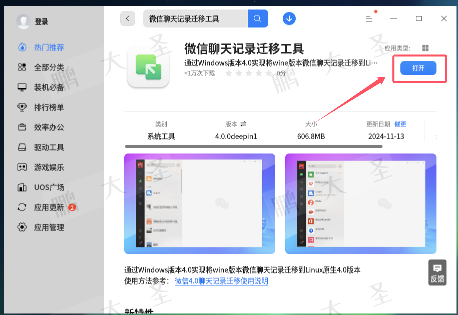Click the blue search magnifier button

(258, 18)
